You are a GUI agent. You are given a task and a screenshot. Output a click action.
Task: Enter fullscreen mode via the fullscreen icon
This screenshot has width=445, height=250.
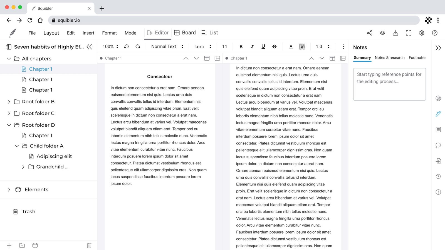[409, 33]
